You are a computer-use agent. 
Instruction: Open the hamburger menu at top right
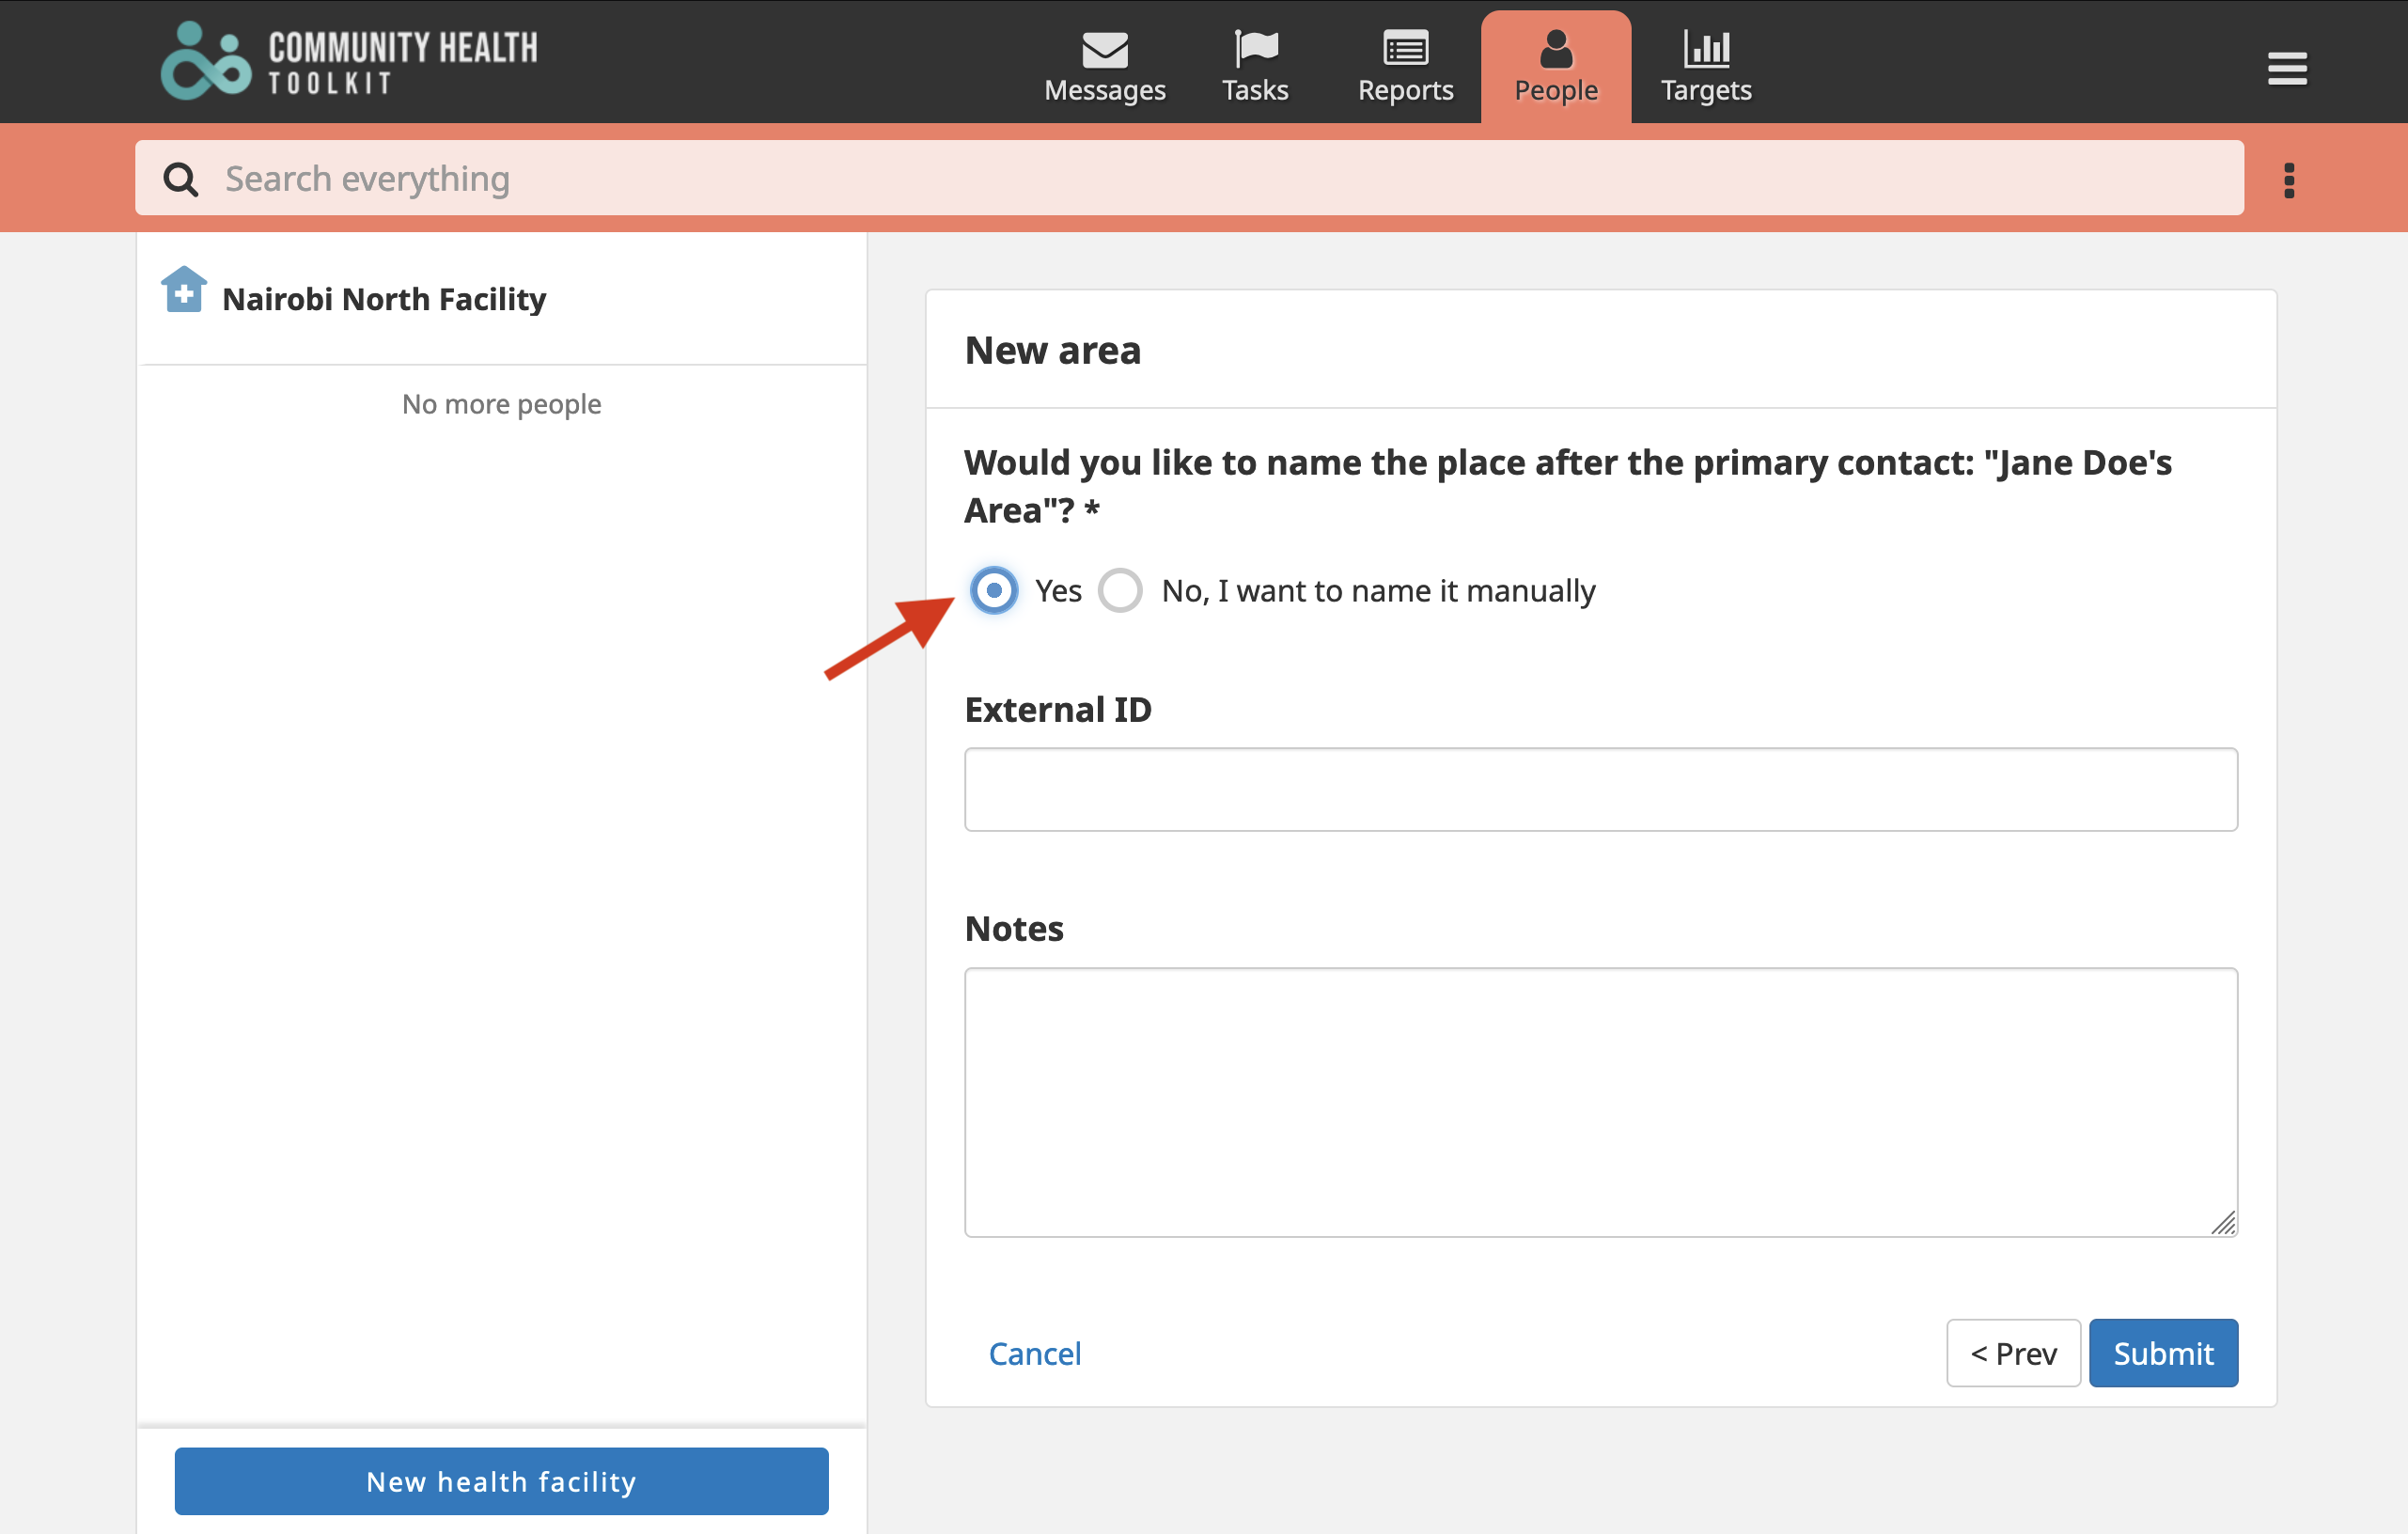[x=2286, y=69]
